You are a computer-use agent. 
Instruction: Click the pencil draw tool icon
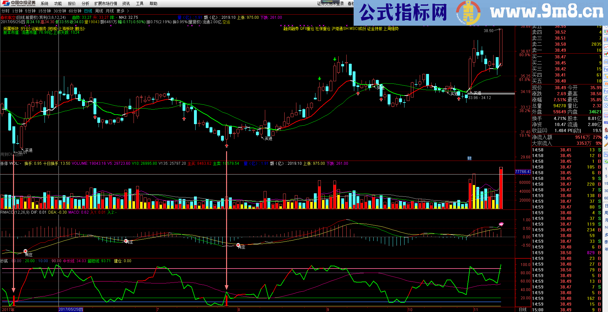(x=606, y=144)
